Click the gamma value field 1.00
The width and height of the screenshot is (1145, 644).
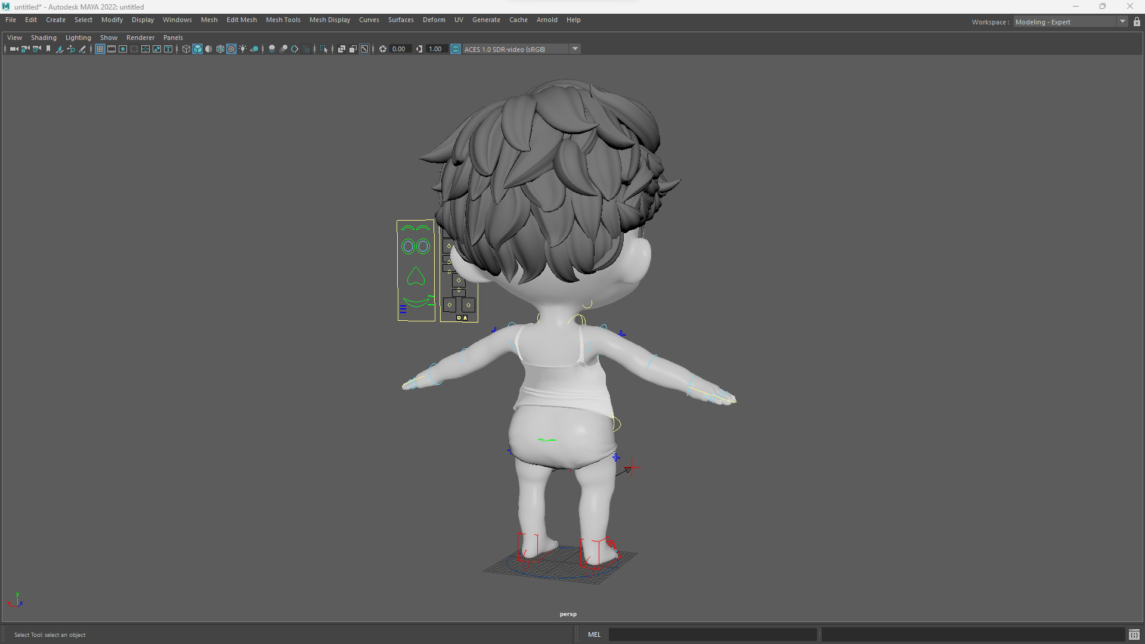[437, 49]
